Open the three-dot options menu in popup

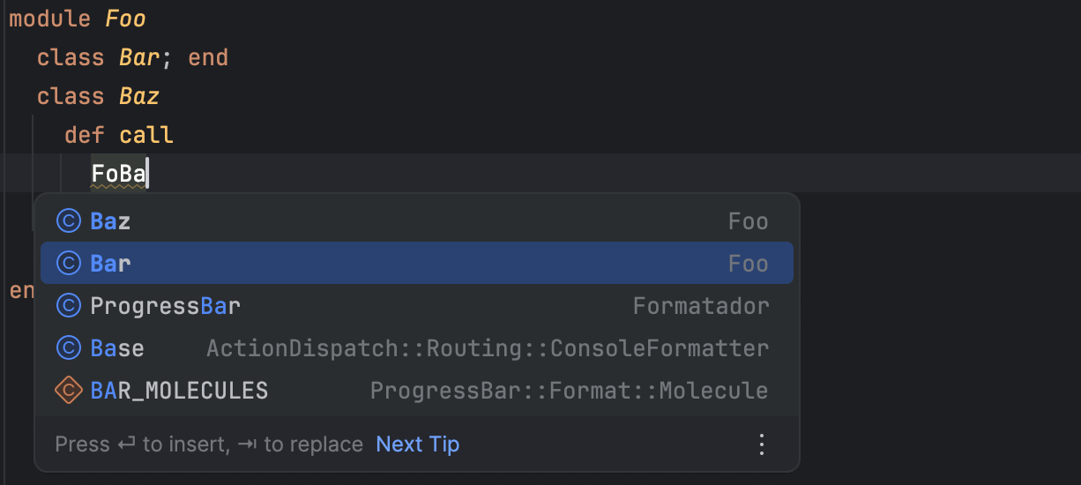coord(763,444)
